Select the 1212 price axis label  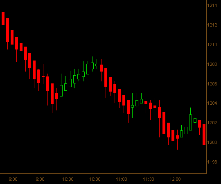(x=212, y=25)
